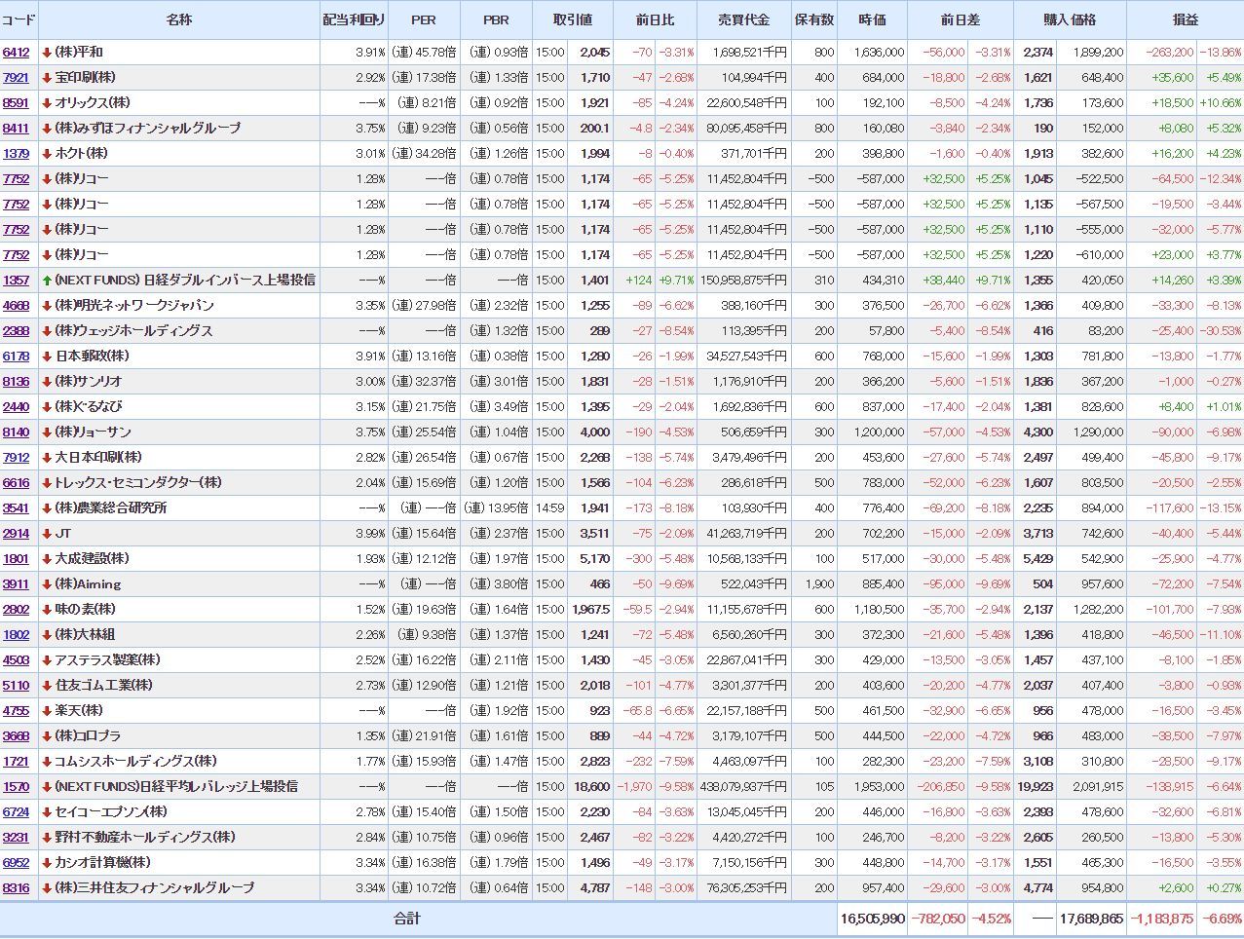Click the down arrow next to カシオ計算機(株)

47,862
